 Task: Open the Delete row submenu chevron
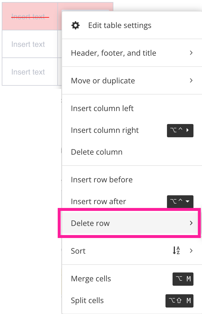click(x=191, y=223)
